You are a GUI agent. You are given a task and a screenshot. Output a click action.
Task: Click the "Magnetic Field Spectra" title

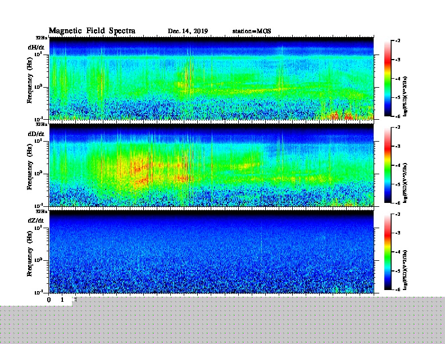[x=92, y=31]
